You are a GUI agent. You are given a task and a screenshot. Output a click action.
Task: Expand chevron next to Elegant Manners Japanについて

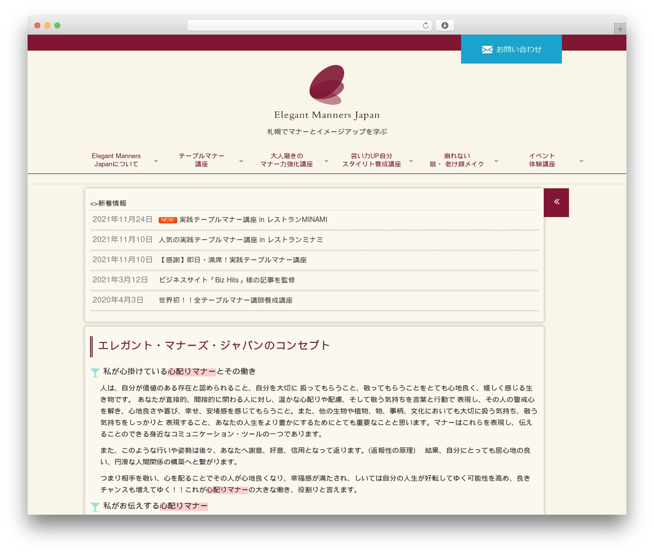pos(156,161)
